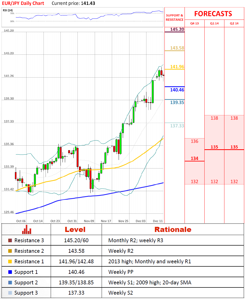Click the '2013 high; Monthly and weekly R1' rationale
Screen dimensions: 245x299
tap(150, 261)
